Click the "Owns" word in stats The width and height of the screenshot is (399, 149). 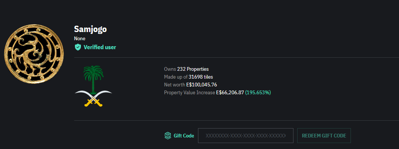[x=170, y=69]
